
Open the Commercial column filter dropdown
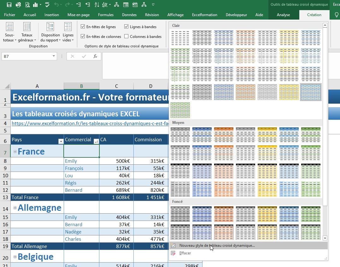[x=96, y=142]
